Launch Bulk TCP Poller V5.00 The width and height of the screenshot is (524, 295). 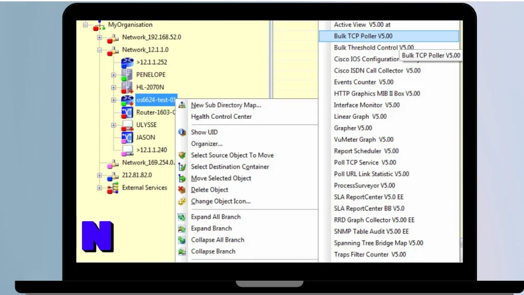tap(389, 36)
